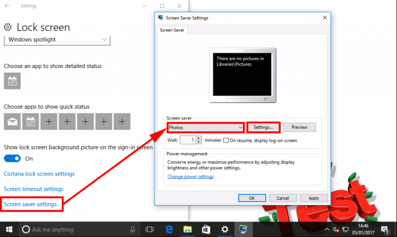This screenshot has width=397, height=237.
Task: Select the Screen Saver tab
Action: pos(172,30)
